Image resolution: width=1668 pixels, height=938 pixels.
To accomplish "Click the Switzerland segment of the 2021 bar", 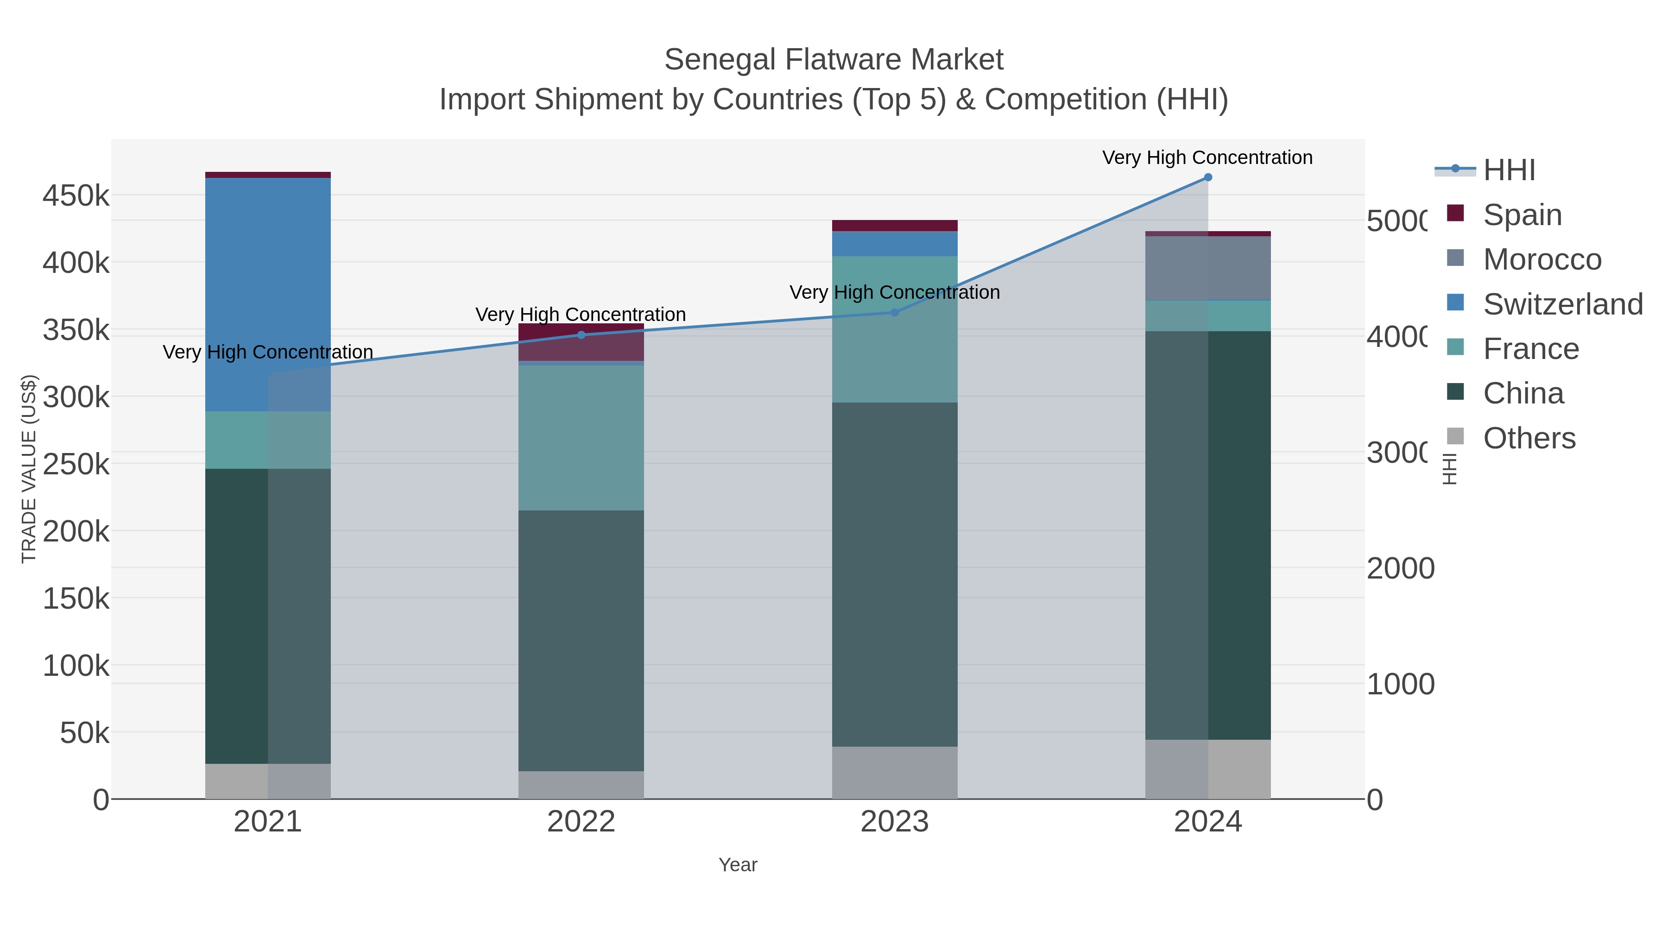I will point(268,295).
